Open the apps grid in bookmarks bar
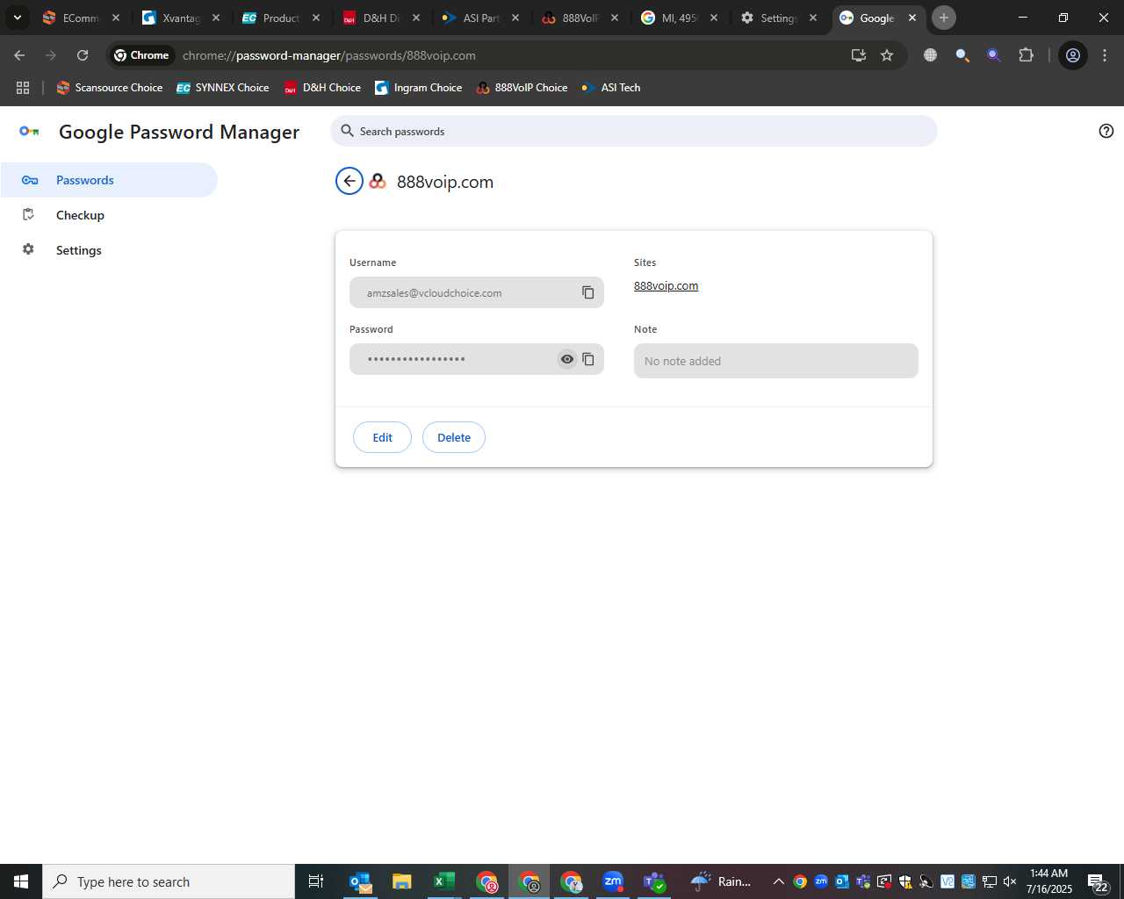1124x899 pixels. point(23,88)
